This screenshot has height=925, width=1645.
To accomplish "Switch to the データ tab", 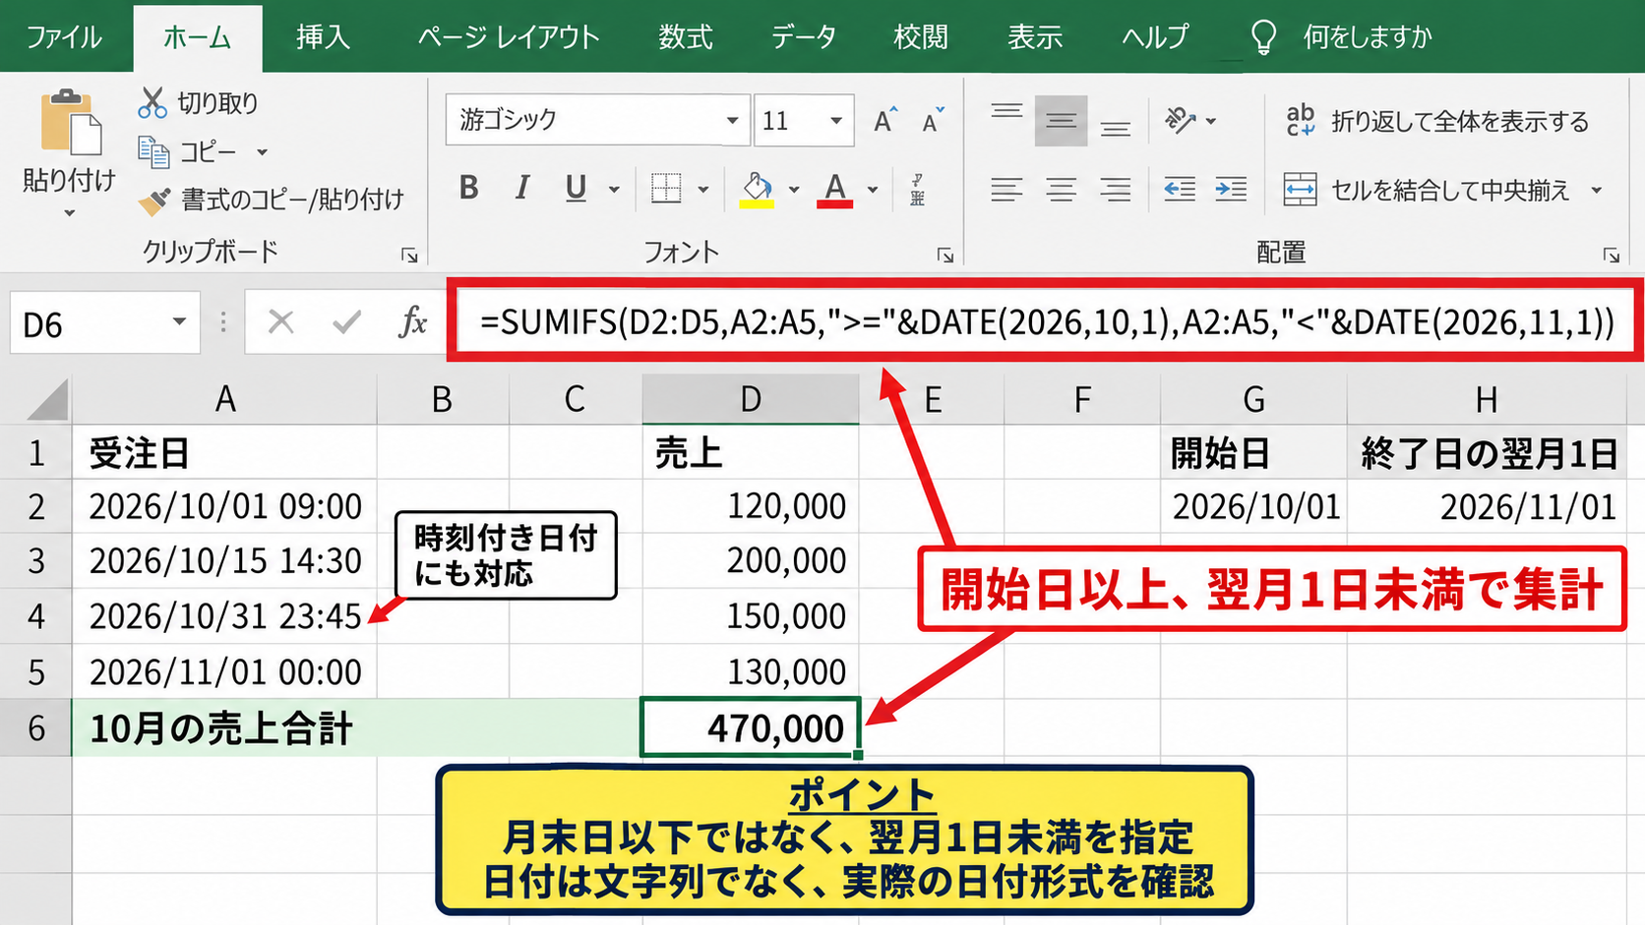I will [804, 37].
